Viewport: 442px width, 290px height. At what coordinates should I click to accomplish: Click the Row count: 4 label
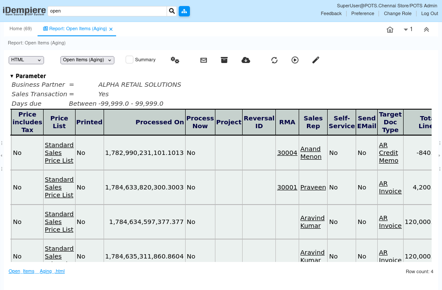click(x=420, y=271)
